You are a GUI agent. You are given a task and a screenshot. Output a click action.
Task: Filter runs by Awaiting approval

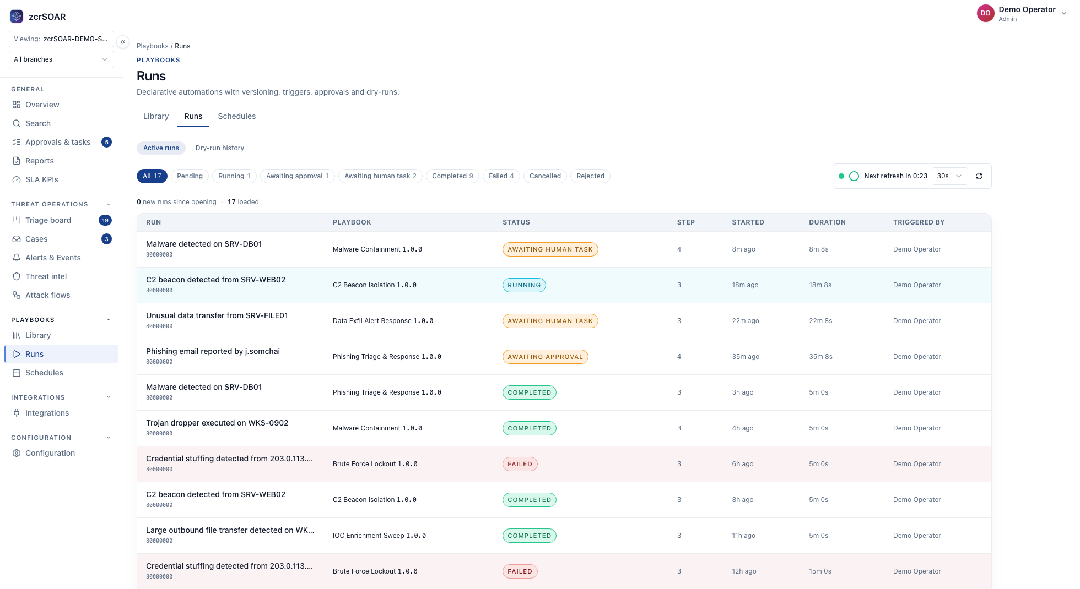(x=298, y=176)
